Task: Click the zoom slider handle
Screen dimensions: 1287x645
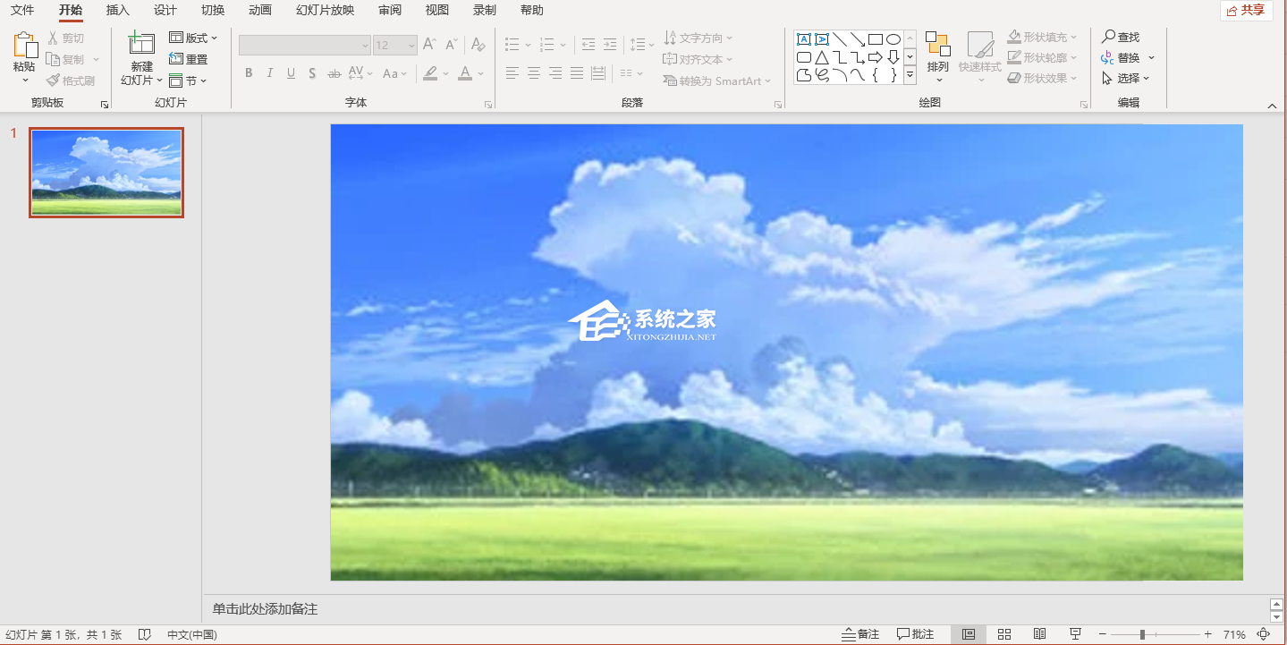Action: pyautogui.click(x=1142, y=634)
